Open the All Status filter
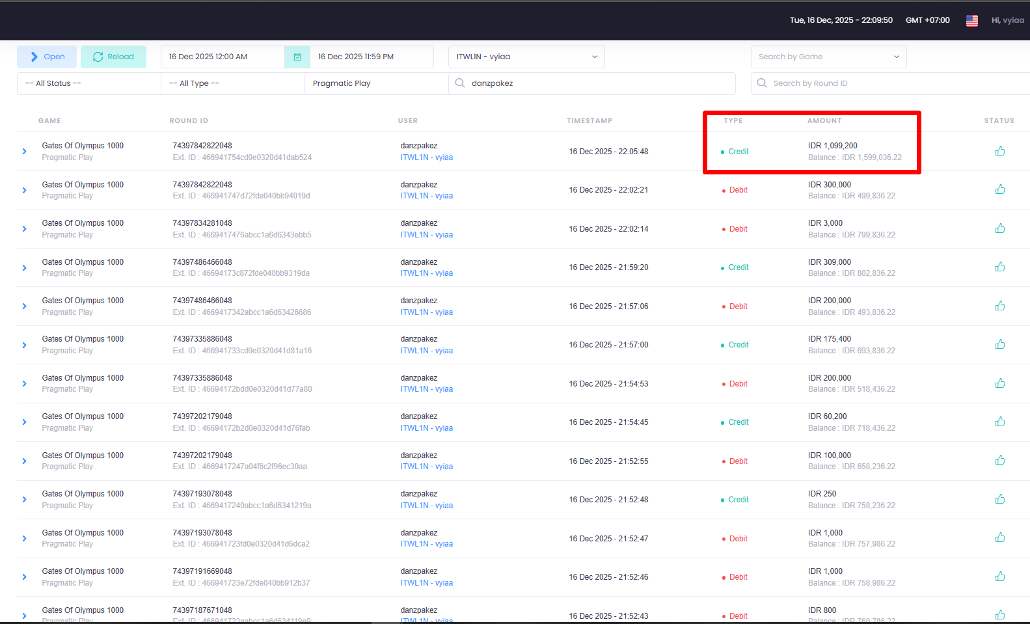1030x624 pixels. click(x=88, y=83)
